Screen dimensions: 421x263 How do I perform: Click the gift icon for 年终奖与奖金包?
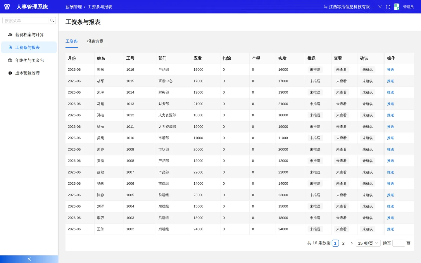10,60
